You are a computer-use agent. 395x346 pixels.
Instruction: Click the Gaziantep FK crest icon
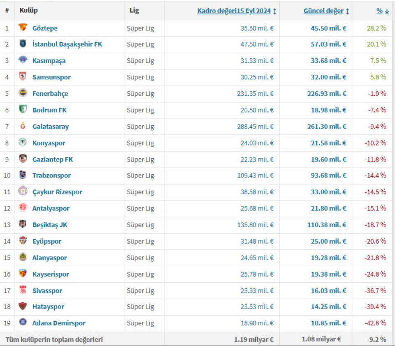pyautogui.click(x=23, y=159)
